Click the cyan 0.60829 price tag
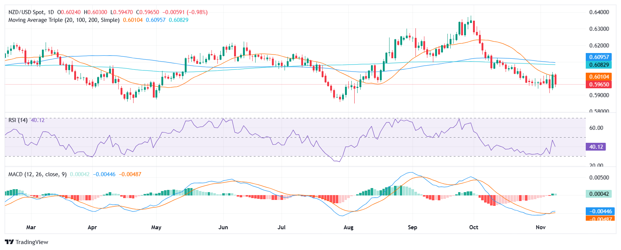Viewport: 621px width, 250px height. point(599,65)
